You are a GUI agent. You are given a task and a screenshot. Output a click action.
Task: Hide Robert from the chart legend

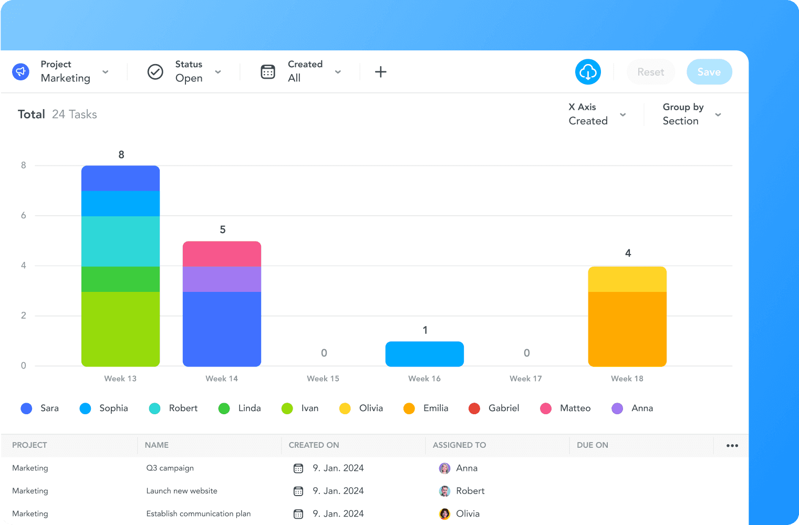[173, 408]
